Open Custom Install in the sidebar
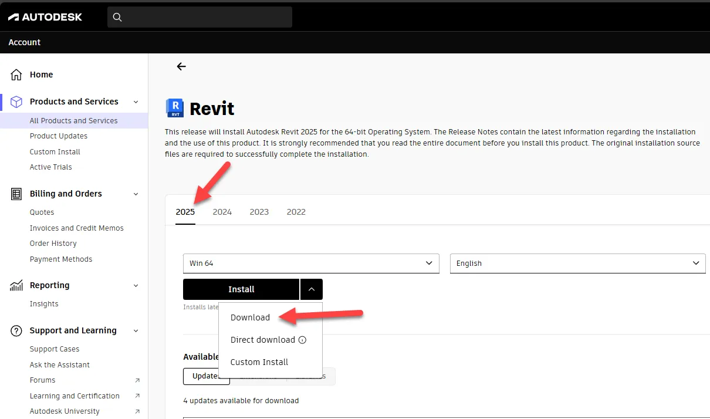The width and height of the screenshot is (710, 419). point(55,151)
